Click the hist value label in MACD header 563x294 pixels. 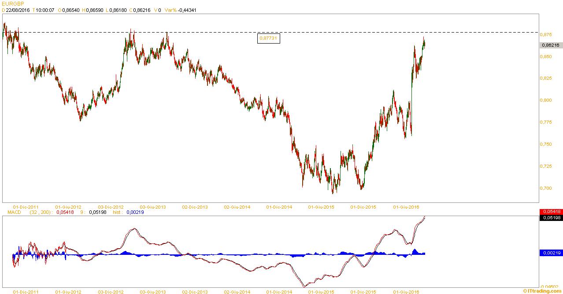118,212
